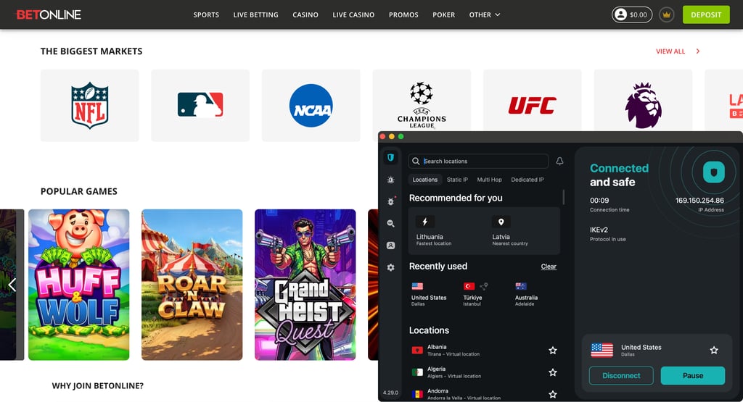Click the Algeria flag icon

click(x=417, y=372)
